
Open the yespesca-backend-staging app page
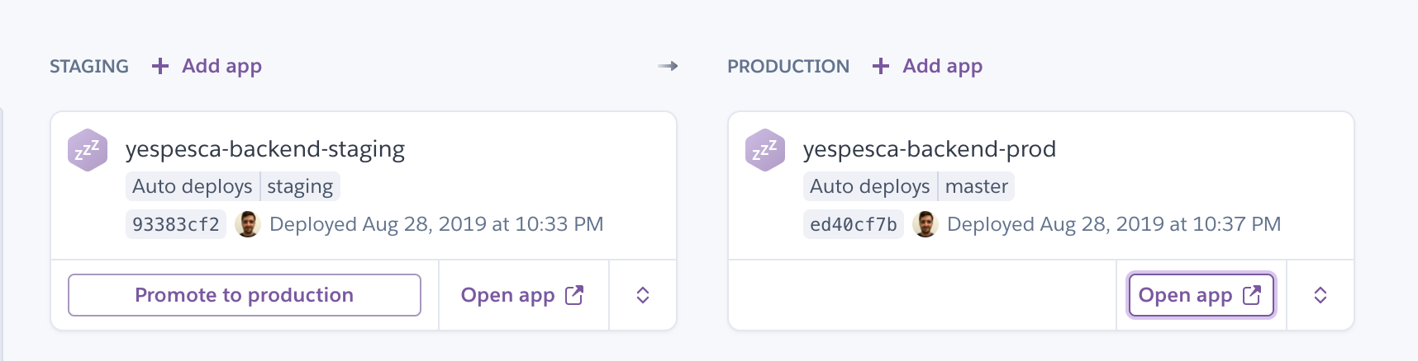[264, 149]
